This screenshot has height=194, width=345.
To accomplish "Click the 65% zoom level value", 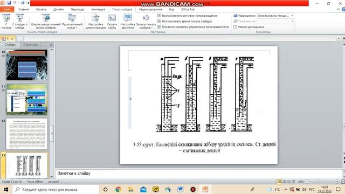I will tap(301, 182).
